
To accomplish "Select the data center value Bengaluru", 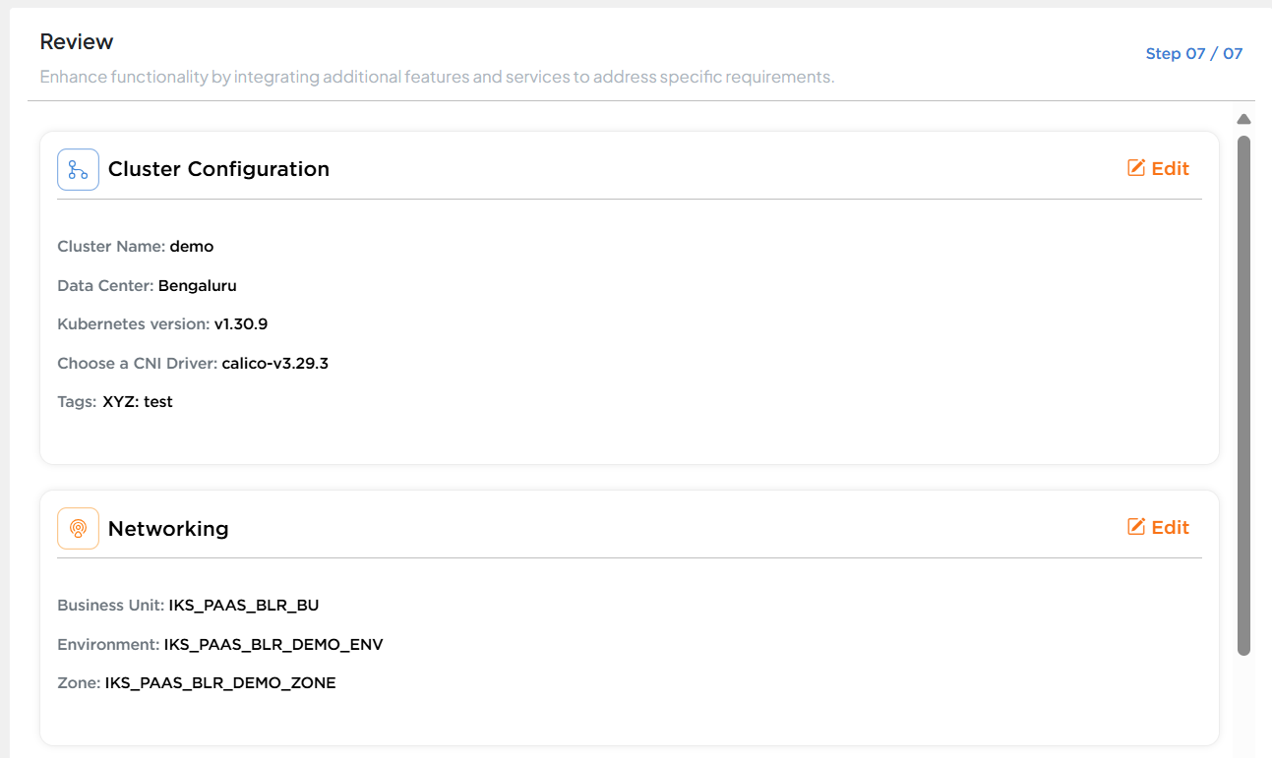I will [198, 285].
